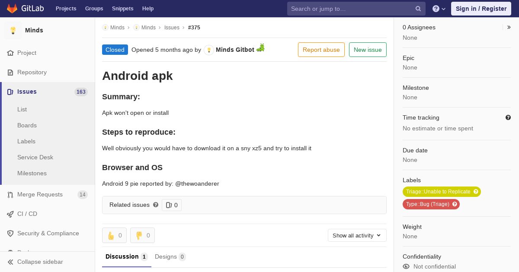
Task: Click the Type::Bug (Triage) label
Action: pos(428,204)
